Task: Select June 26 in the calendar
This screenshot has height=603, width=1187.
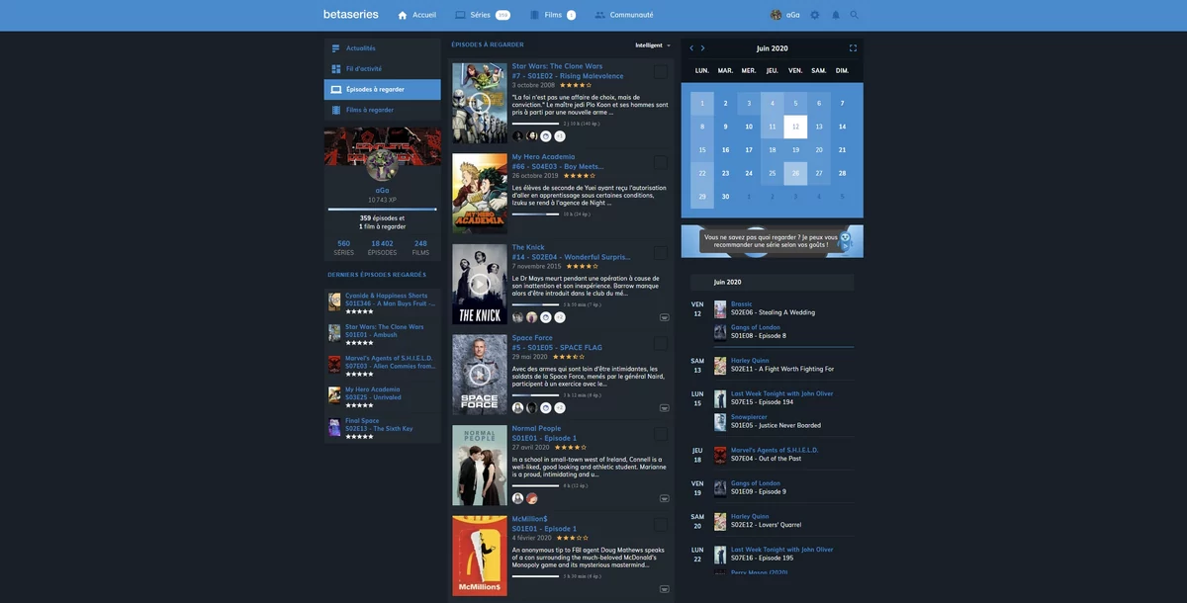Action: [795, 173]
